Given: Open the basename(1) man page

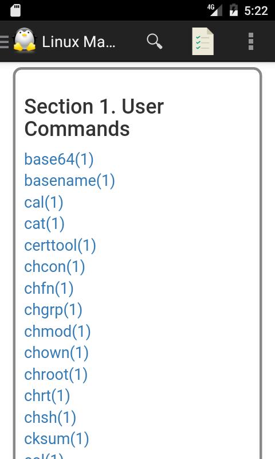Looking at the screenshot, I should (x=69, y=181).
